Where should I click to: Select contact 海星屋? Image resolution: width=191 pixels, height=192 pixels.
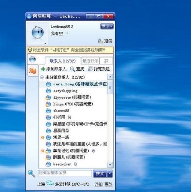tap(73, 124)
